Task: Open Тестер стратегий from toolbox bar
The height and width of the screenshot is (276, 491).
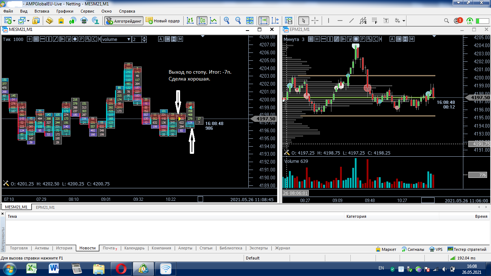Action: pos(467,249)
